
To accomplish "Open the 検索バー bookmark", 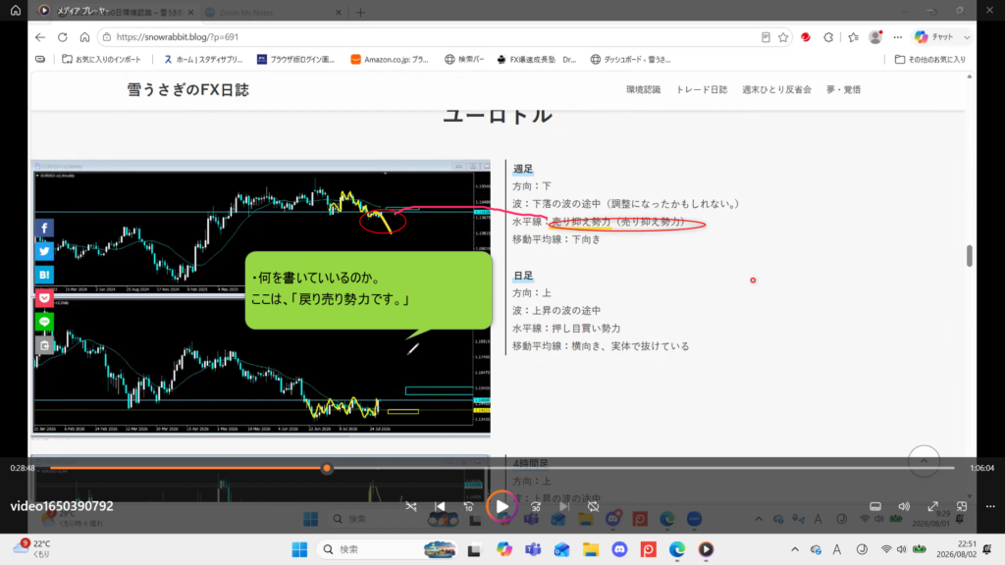I will point(464,59).
